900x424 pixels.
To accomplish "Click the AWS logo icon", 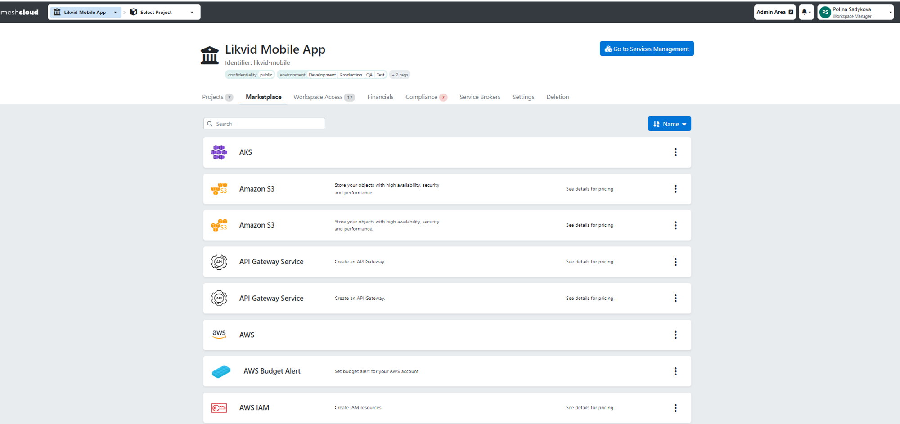I will pyautogui.click(x=219, y=335).
